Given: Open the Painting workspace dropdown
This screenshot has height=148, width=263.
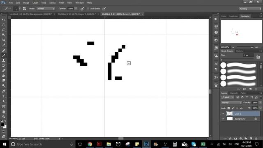Looking at the screenshot, I should [249, 9].
